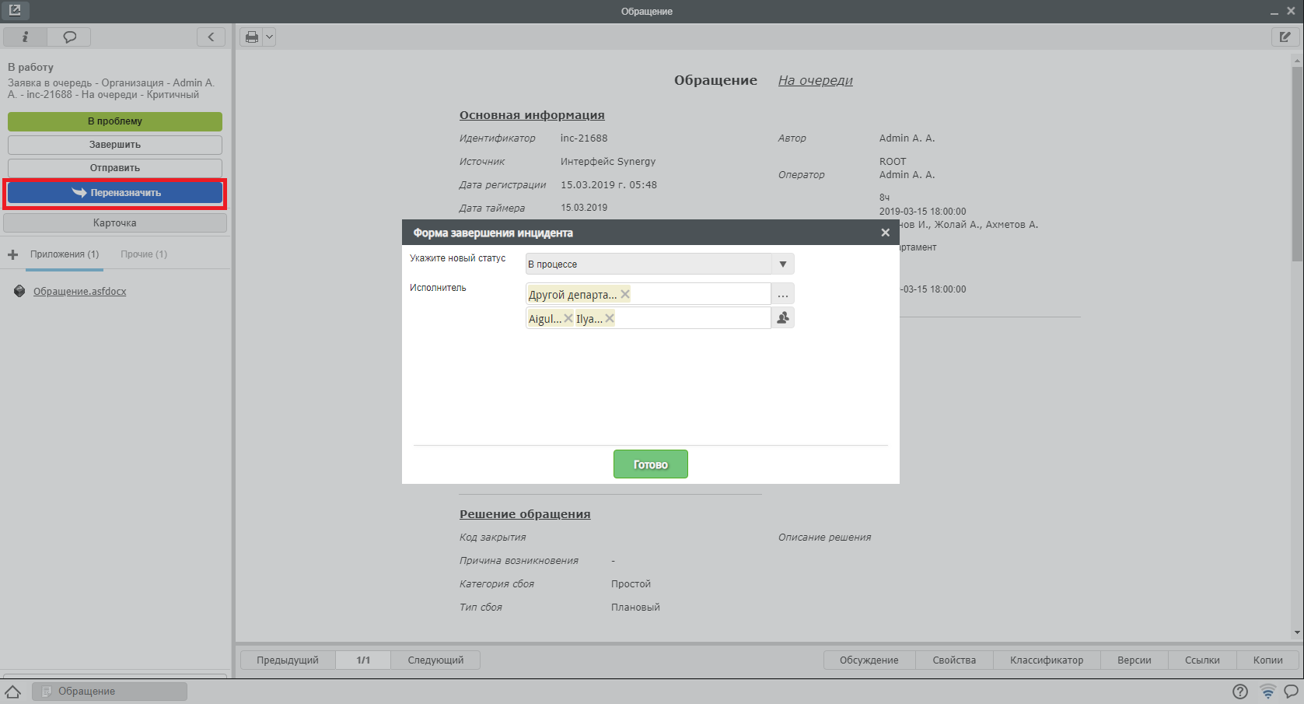Open the 'Классификатор' bottom tab
The image size is (1304, 704).
[x=1047, y=660]
